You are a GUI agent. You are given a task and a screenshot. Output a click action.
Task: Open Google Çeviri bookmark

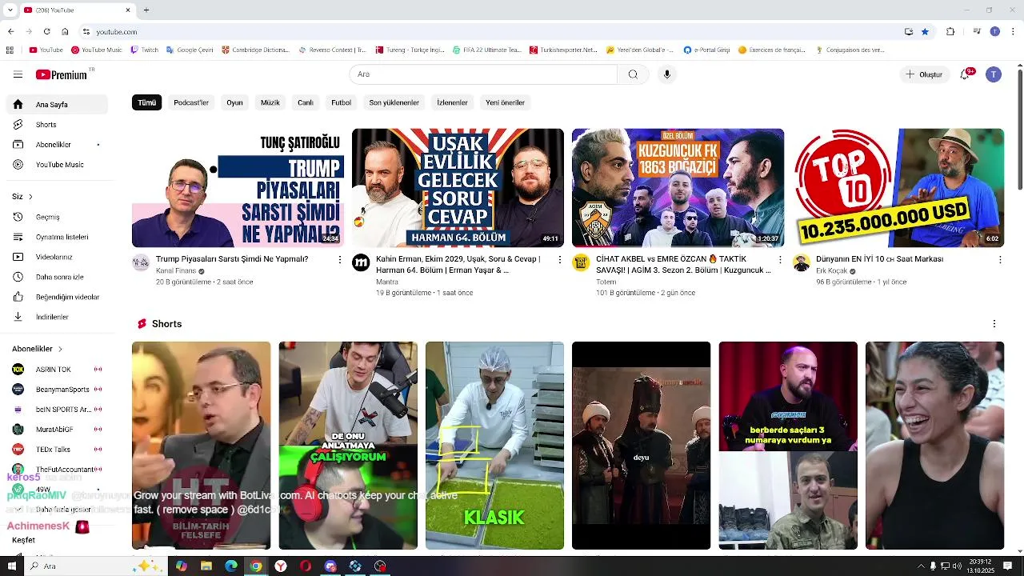click(190, 50)
